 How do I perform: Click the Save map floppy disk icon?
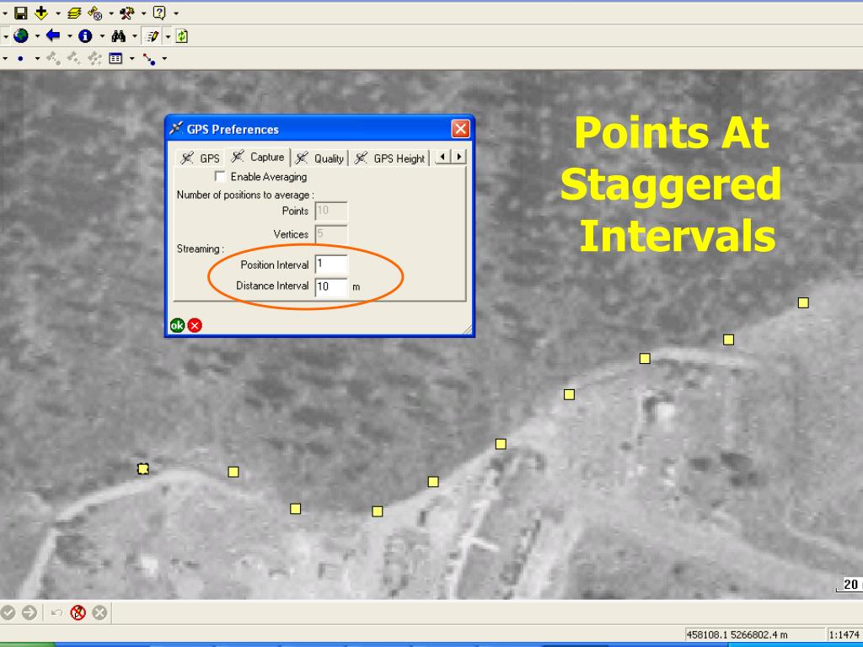point(21,13)
